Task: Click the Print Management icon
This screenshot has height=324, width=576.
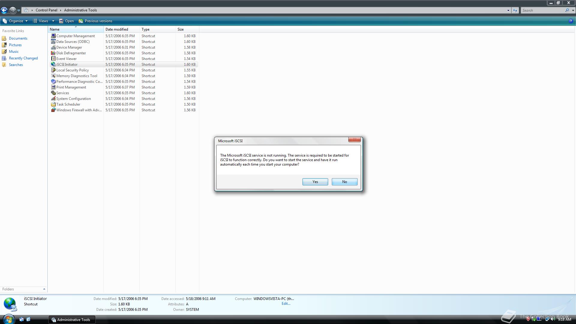Action: point(53,87)
